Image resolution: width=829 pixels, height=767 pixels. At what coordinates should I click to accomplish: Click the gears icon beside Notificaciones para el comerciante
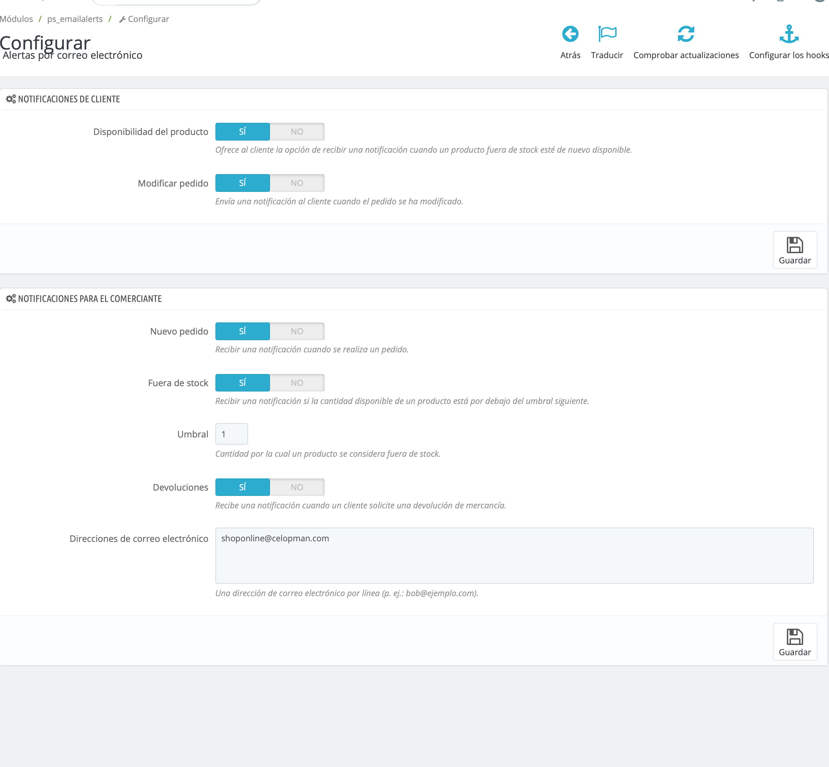(x=11, y=299)
